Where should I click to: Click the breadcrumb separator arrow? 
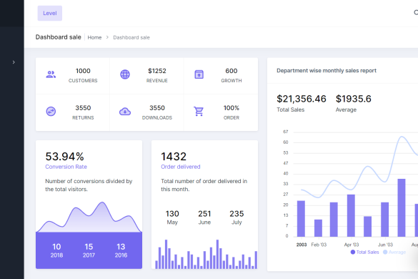click(107, 37)
